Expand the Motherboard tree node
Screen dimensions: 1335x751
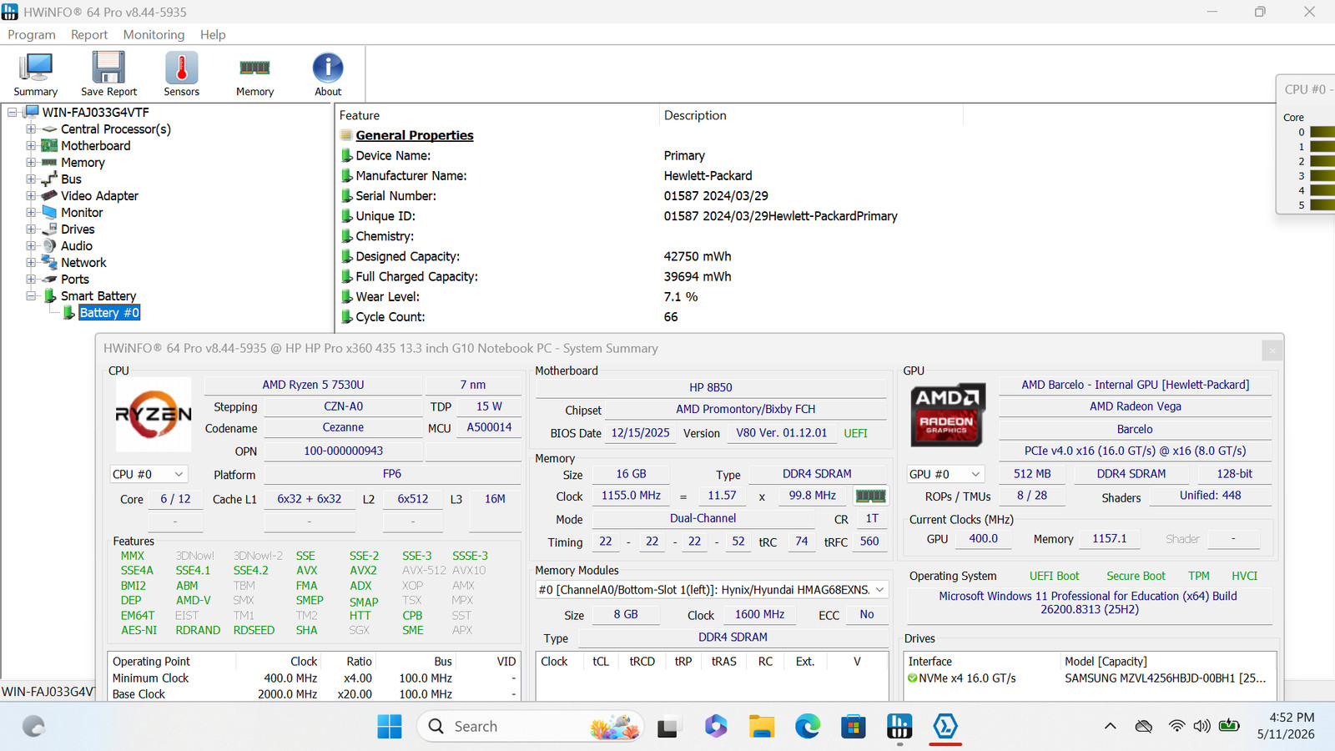coord(31,146)
